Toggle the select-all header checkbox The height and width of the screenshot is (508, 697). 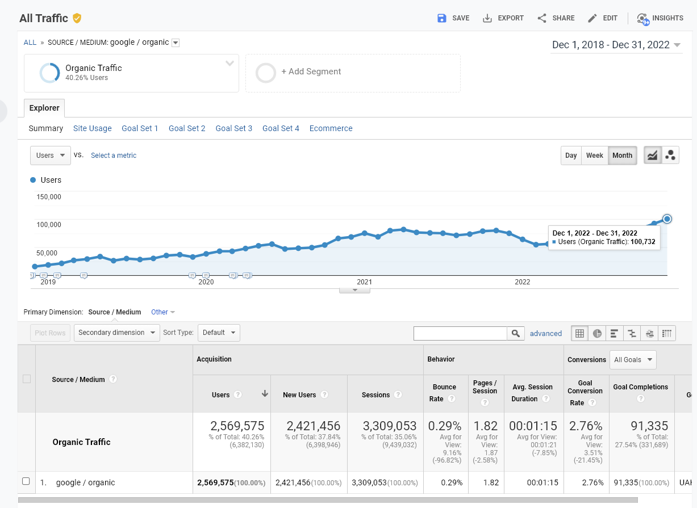(x=27, y=379)
